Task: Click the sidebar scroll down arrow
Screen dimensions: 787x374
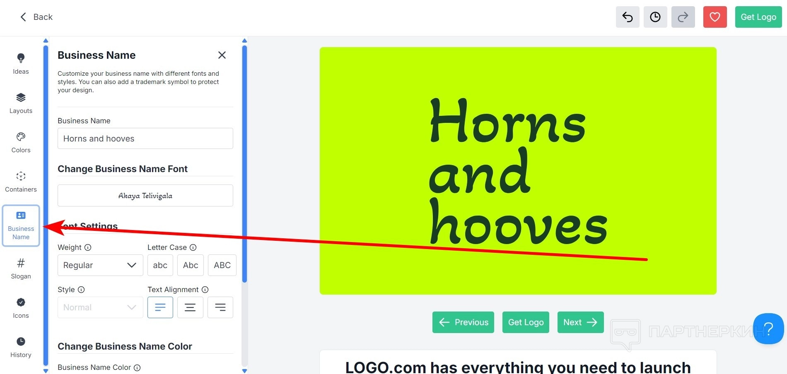Action: click(46, 371)
